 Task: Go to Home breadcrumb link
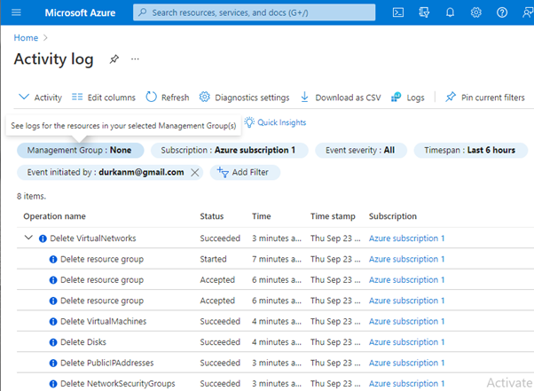click(25, 38)
